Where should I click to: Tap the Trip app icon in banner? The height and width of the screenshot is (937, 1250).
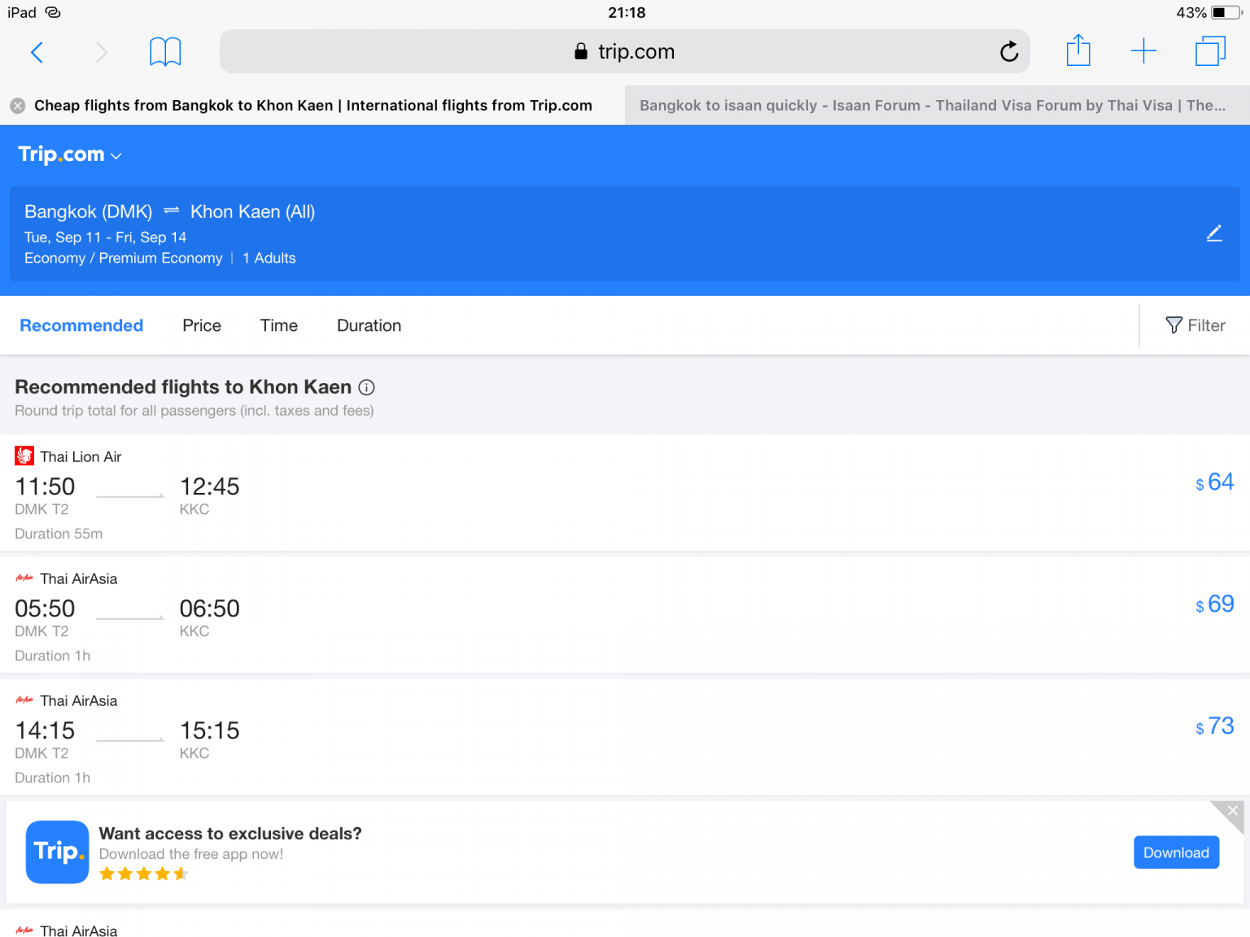tap(57, 852)
